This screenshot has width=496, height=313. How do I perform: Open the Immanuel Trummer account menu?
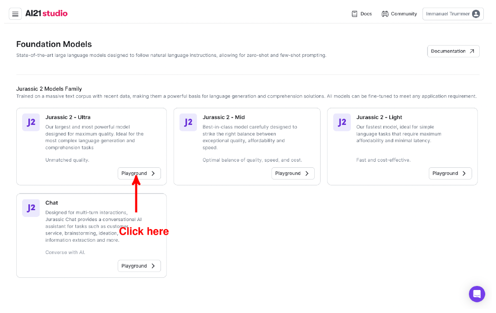click(x=453, y=14)
